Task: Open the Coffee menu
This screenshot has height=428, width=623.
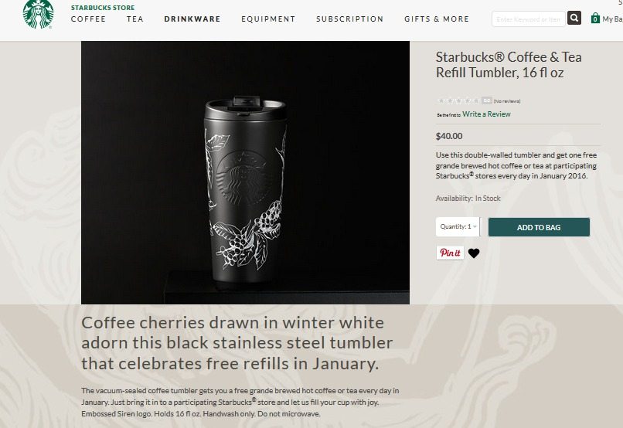Action: coord(88,19)
